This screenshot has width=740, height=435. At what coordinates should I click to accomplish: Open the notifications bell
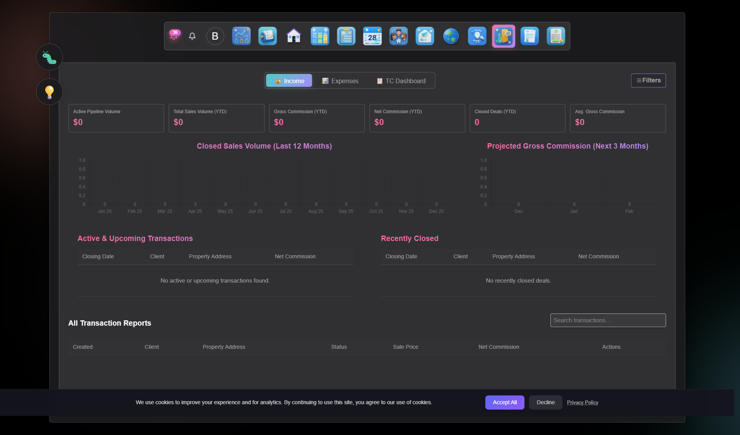192,36
